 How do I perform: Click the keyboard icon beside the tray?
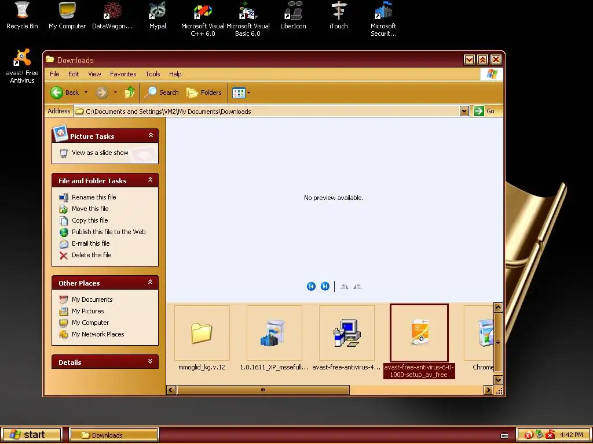(x=504, y=435)
